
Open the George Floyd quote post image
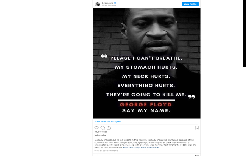(x=146, y=63)
